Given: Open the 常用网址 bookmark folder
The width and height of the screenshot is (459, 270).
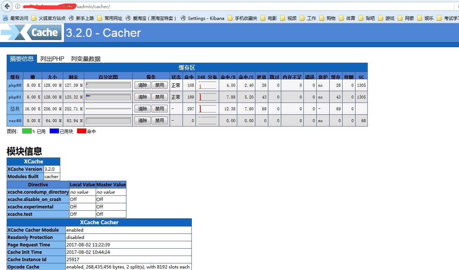Looking at the screenshot, I should point(110,18).
